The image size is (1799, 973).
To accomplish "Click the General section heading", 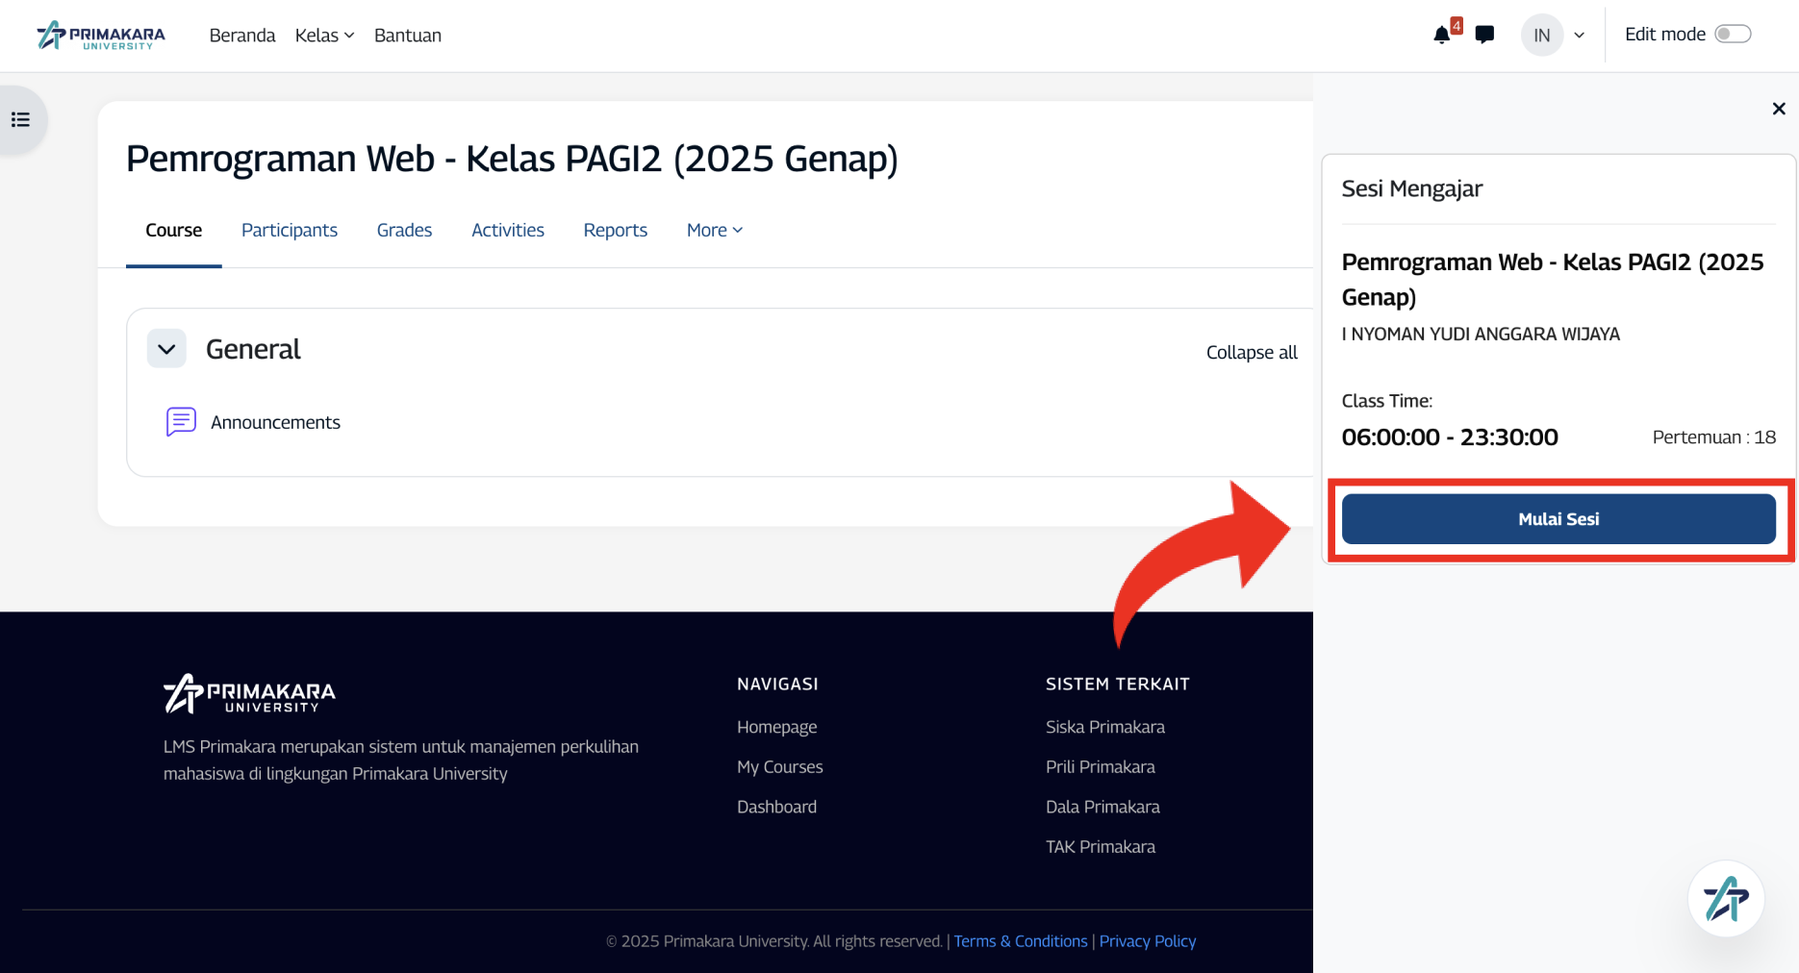I will pos(253,349).
